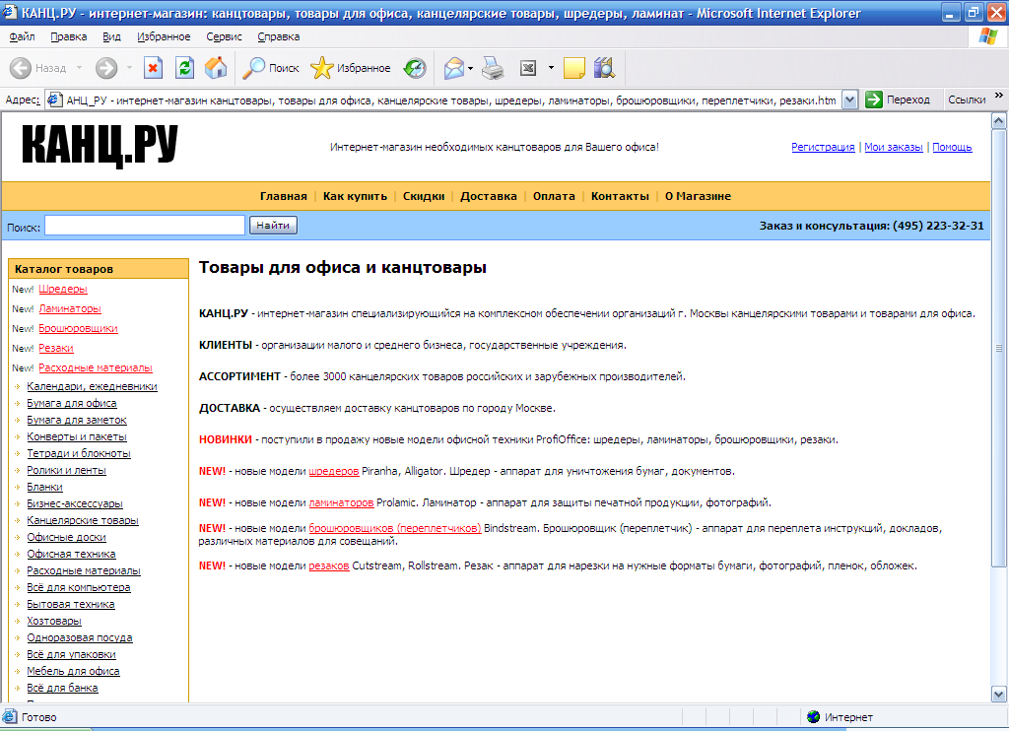Click the page icon in address bar
This screenshot has height=731, width=1009.
[55, 100]
